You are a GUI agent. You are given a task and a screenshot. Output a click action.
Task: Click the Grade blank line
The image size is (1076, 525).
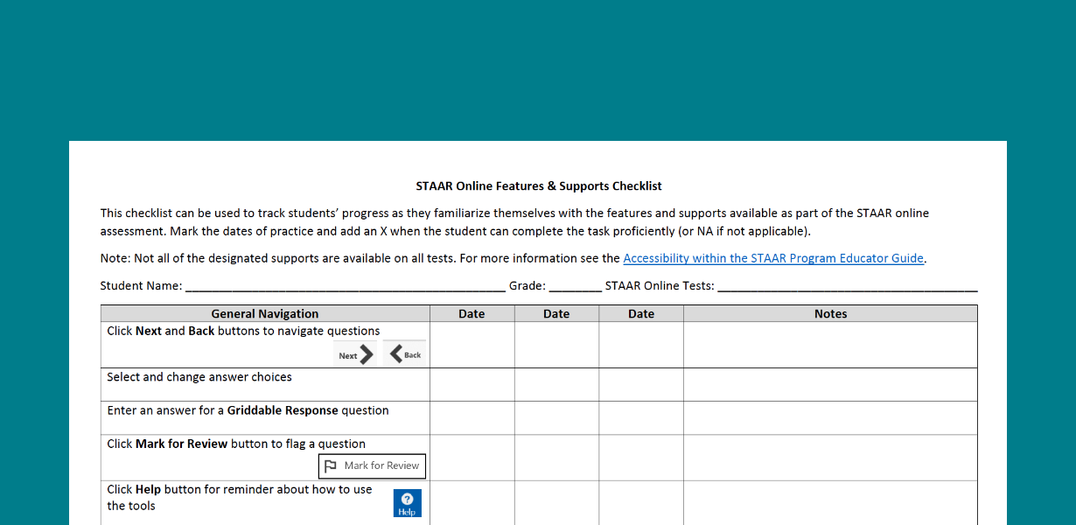(576, 286)
